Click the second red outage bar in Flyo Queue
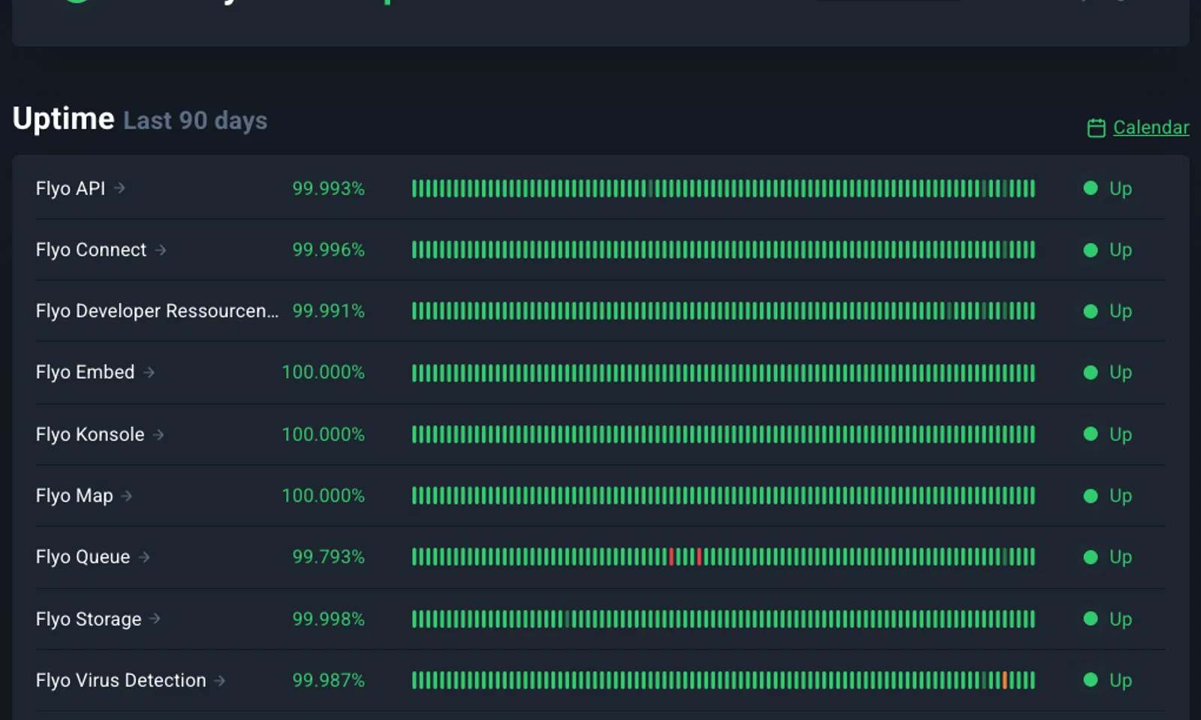 [700, 556]
